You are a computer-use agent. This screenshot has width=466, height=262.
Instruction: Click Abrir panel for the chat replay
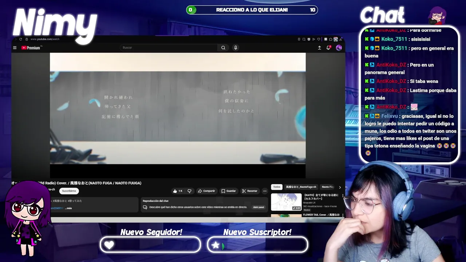click(x=258, y=207)
